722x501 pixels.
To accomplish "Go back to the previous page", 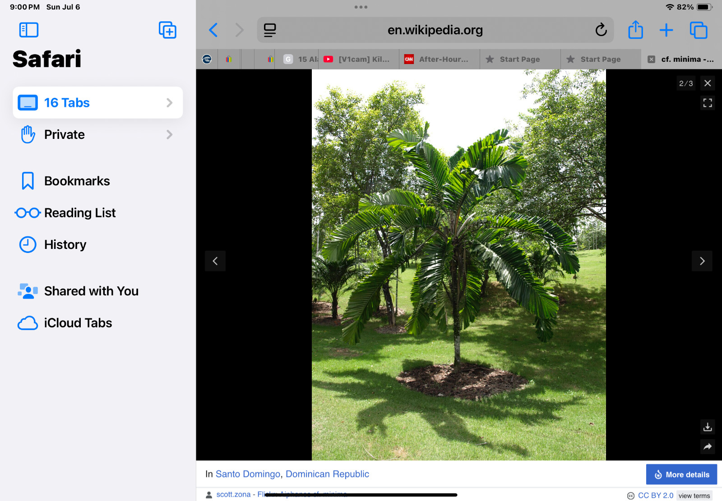I will [213, 30].
